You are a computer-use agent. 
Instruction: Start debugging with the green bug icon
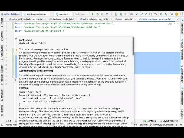click(x=97, y=14)
